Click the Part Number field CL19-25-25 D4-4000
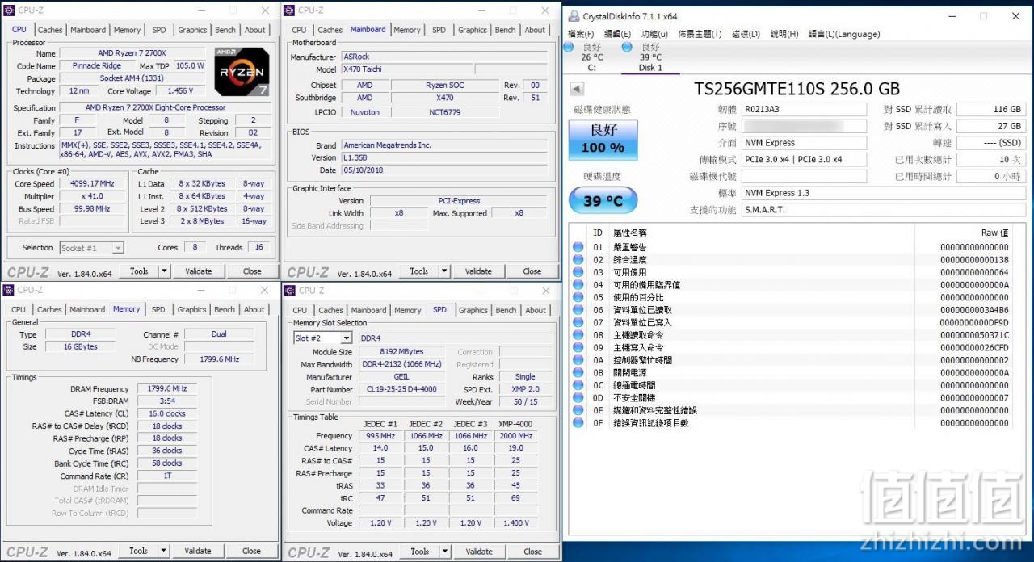This screenshot has width=1034, height=562. [401, 389]
